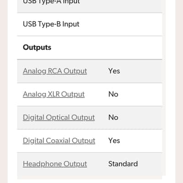The width and height of the screenshot is (183, 183).
Task: Select the Yes value for Digital Coaxial Output
Action: pyautogui.click(x=114, y=140)
